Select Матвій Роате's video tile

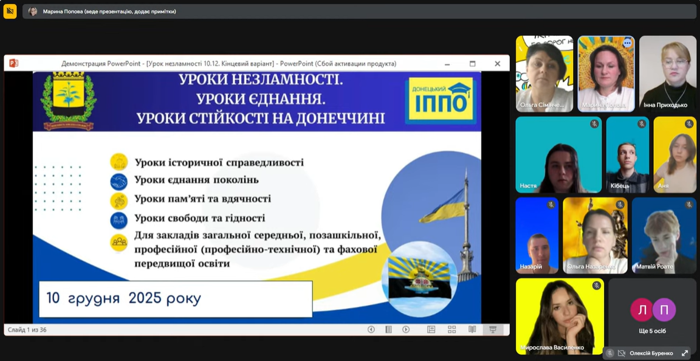664,235
